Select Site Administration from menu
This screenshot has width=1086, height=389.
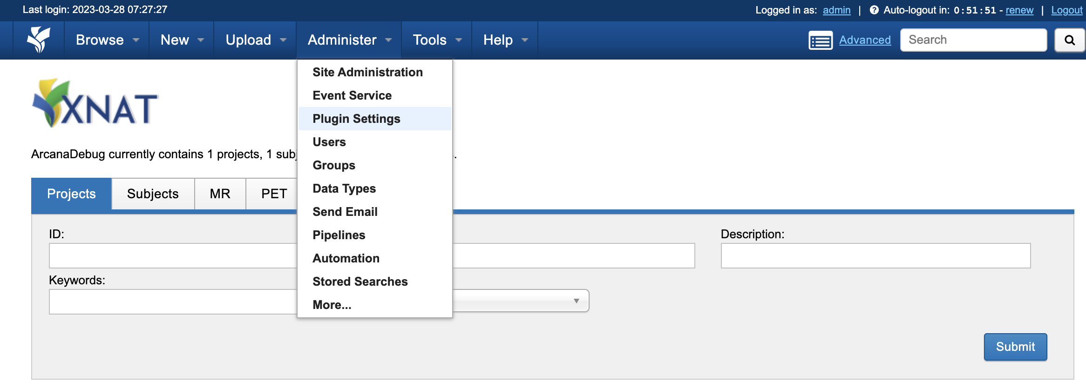pyautogui.click(x=375, y=72)
